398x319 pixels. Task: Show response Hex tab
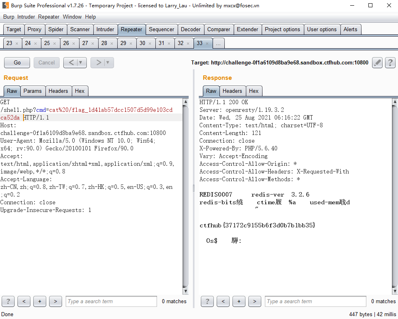pyautogui.click(x=254, y=91)
